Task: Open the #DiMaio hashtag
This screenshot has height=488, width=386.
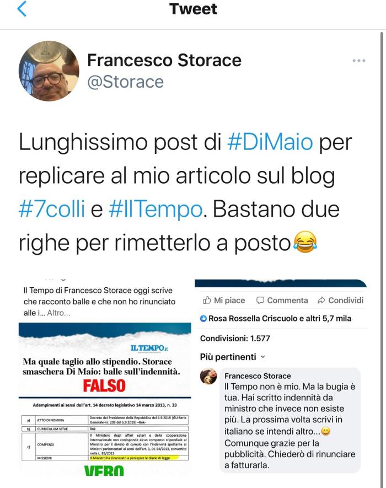Action: point(270,142)
